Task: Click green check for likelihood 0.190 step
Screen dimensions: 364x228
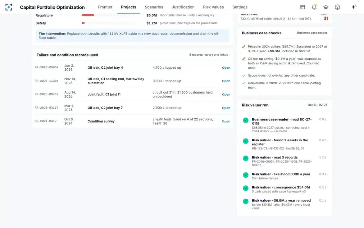Action: 246,175
